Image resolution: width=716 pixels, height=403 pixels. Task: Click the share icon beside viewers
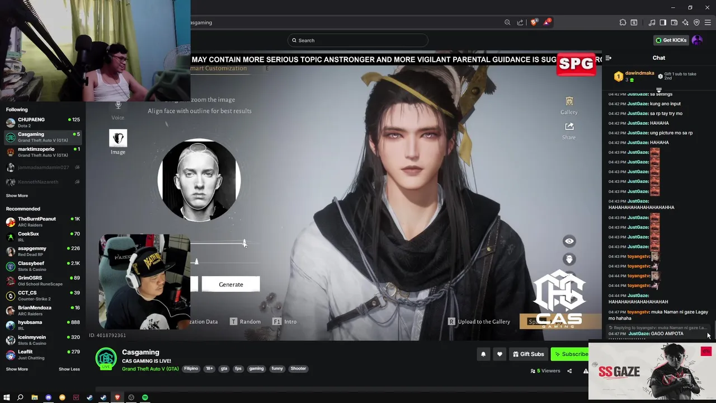pyautogui.click(x=569, y=371)
